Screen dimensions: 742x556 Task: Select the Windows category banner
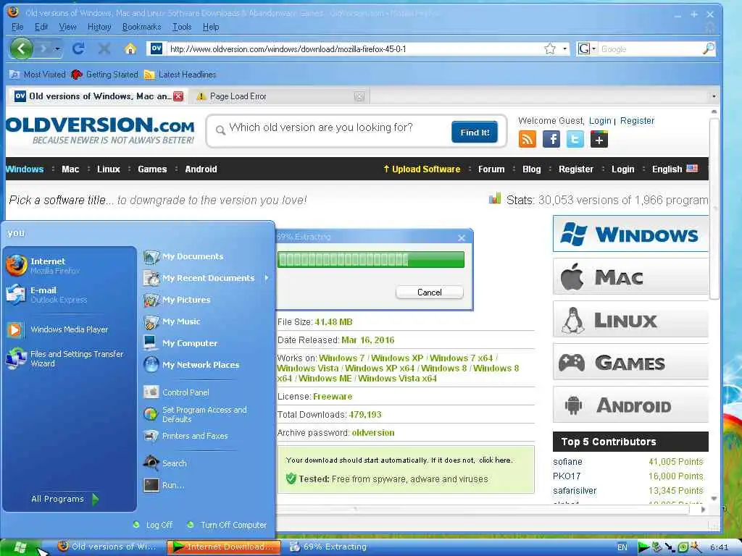(630, 234)
